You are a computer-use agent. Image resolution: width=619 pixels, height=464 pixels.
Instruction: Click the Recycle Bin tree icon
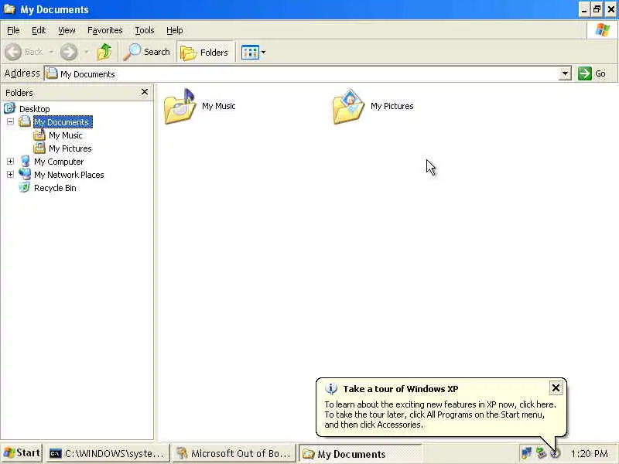[25, 187]
